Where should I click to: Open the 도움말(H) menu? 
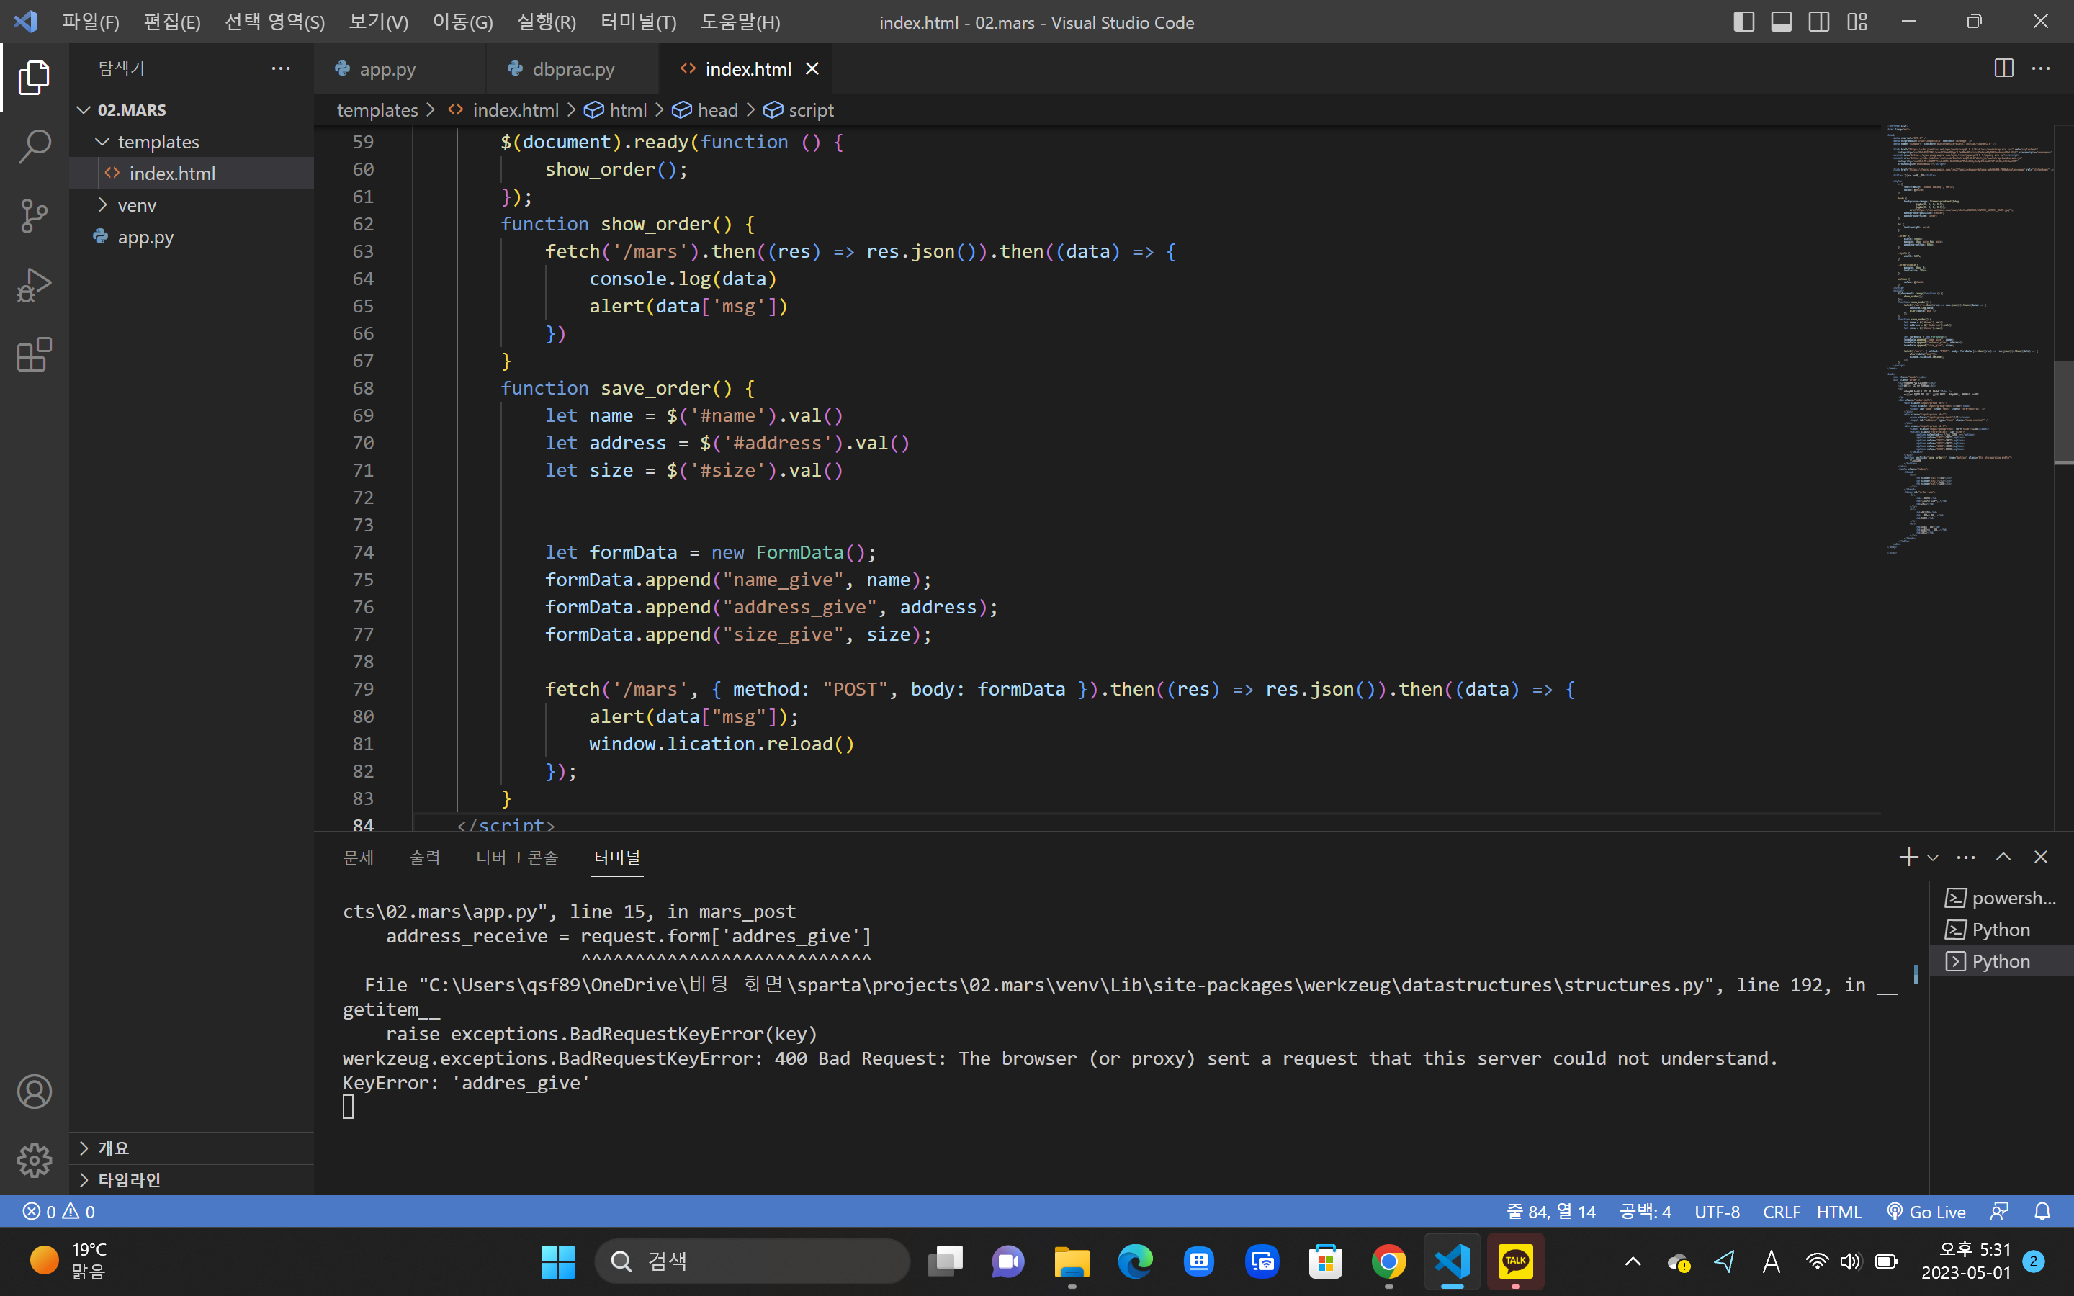(x=740, y=22)
